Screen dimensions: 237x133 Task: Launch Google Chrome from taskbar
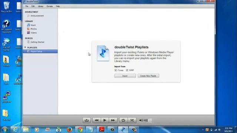[80, 130]
